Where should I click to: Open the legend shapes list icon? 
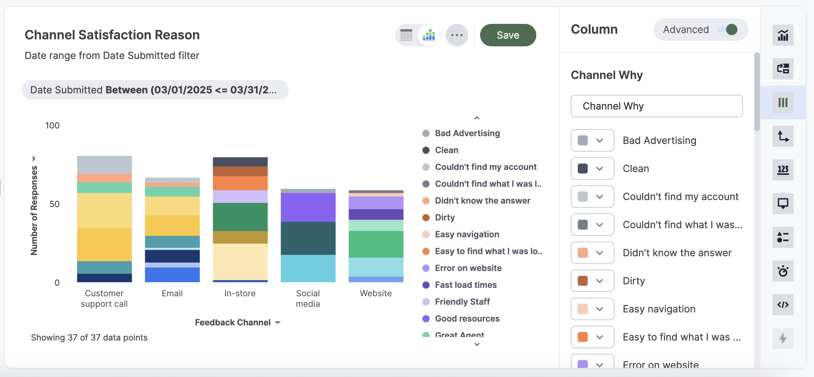tap(783, 237)
